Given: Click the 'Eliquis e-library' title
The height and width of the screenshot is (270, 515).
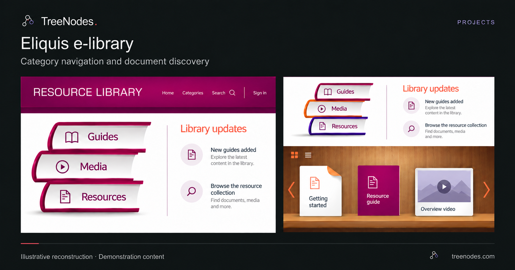Looking at the screenshot, I should 77,44.
